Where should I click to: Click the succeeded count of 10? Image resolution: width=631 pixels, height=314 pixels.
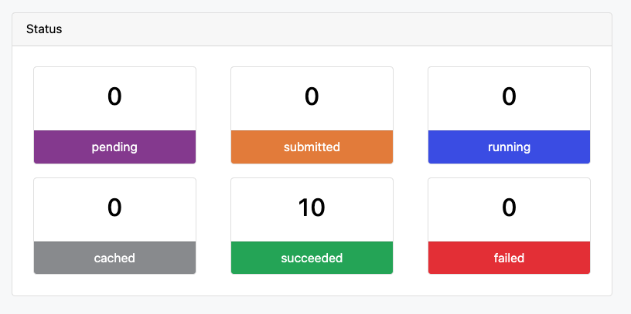(312, 208)
